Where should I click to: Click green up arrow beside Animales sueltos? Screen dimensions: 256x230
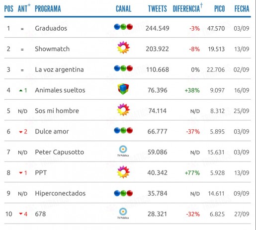21,90
